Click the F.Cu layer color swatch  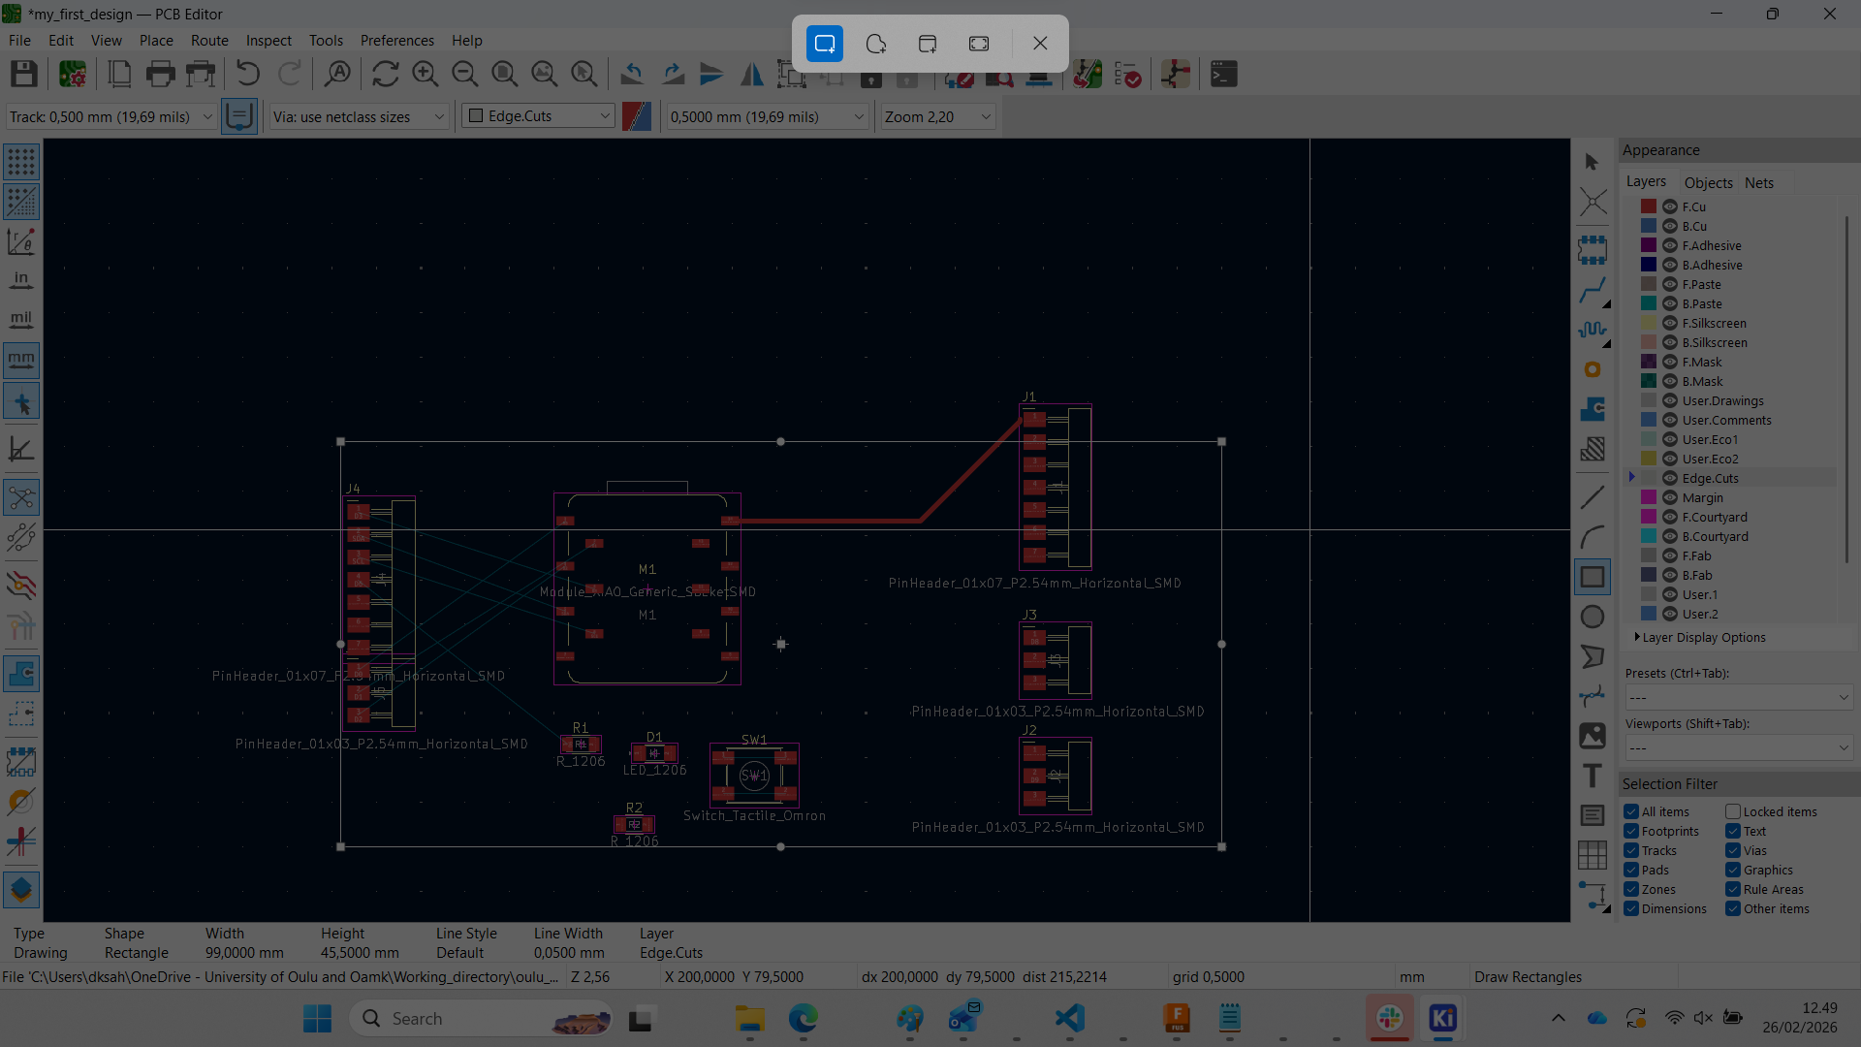click(x=1646, y=206)
